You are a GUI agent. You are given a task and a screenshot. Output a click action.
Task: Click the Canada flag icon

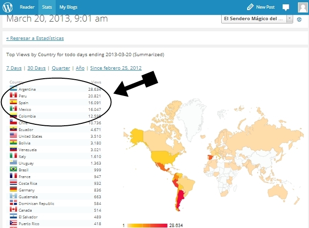[13, 210]
